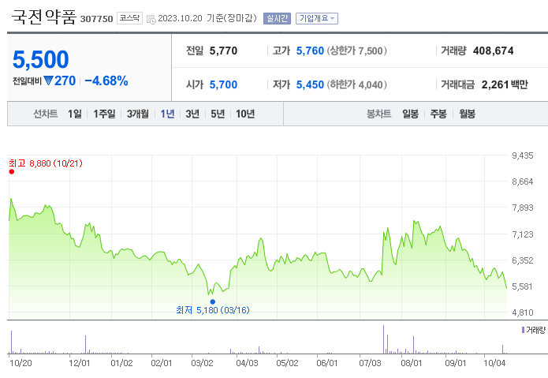Select the 10년 line chart period

pyautogui.click(x=245, y=114)
